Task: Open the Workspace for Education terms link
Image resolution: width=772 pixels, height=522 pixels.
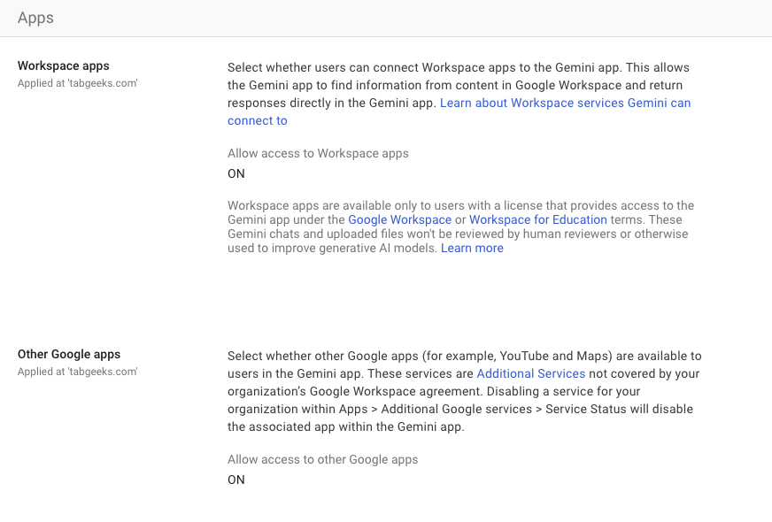Action: 537,220
